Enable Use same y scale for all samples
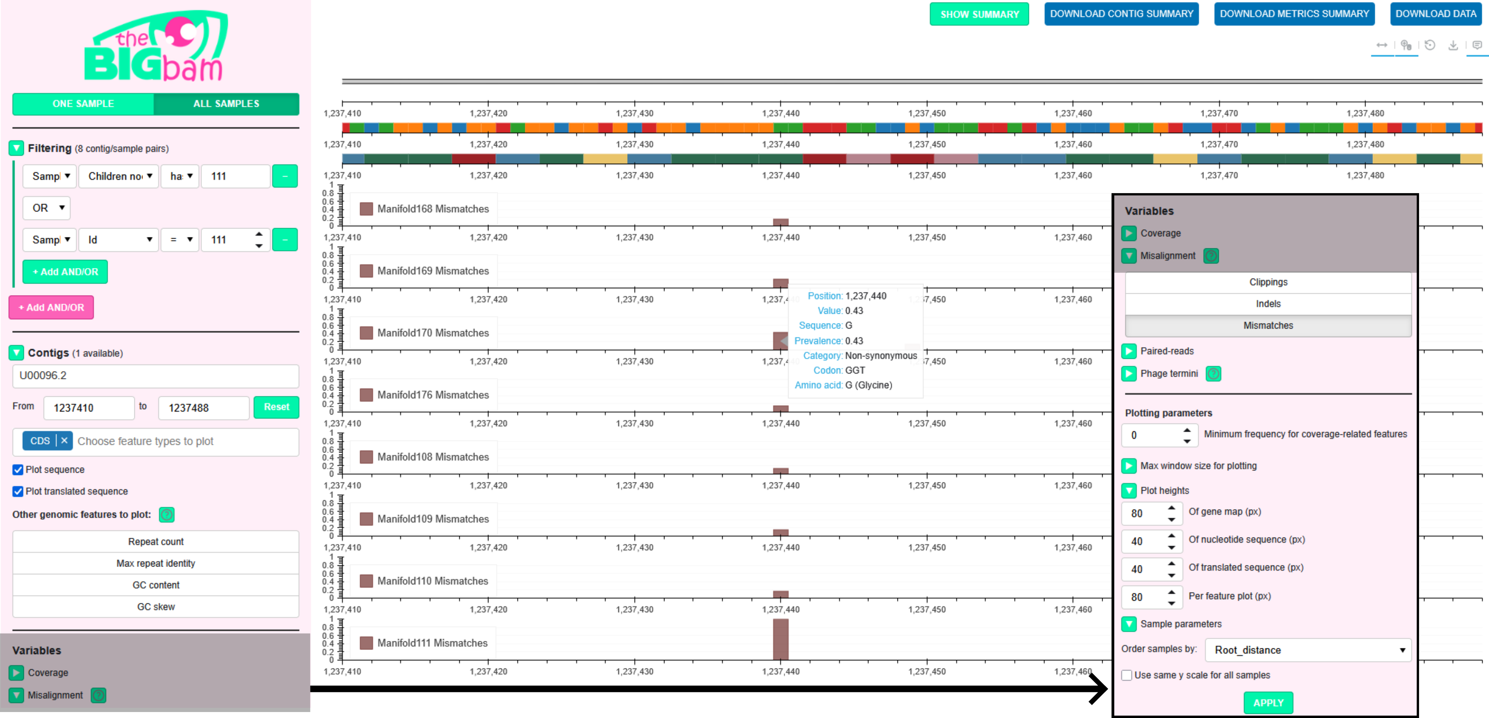Screen dimensions: 1489x718 pyautogui.click(x=1126, y=675)
